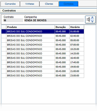Select the product row scheduled at 01:00:00
Viewport: 97px width, 111px height.
tap(43, 32)
